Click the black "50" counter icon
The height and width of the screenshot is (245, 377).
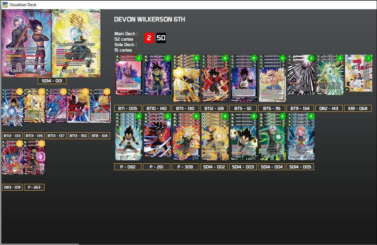[161, 38]
